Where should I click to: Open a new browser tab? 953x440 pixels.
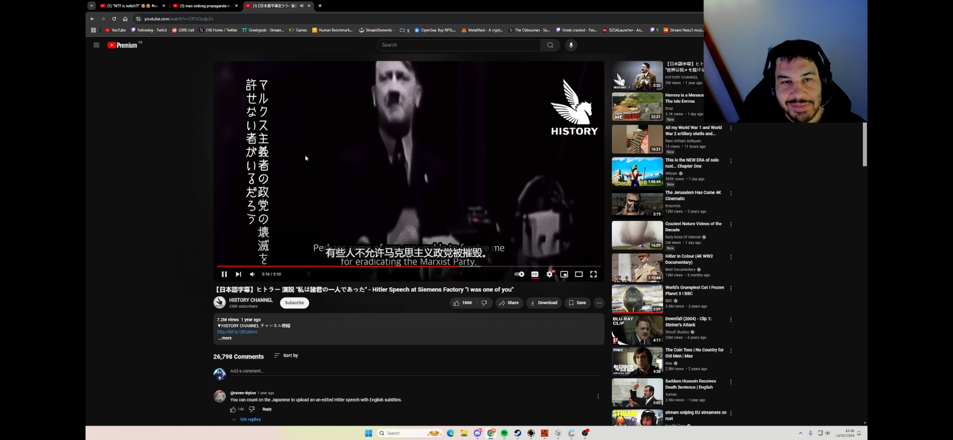(x=320, y=6)
